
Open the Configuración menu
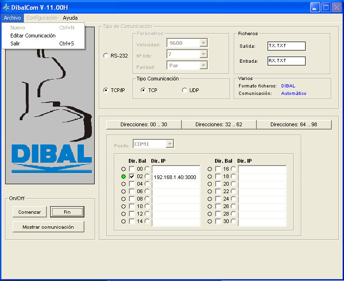coord(42,18)
